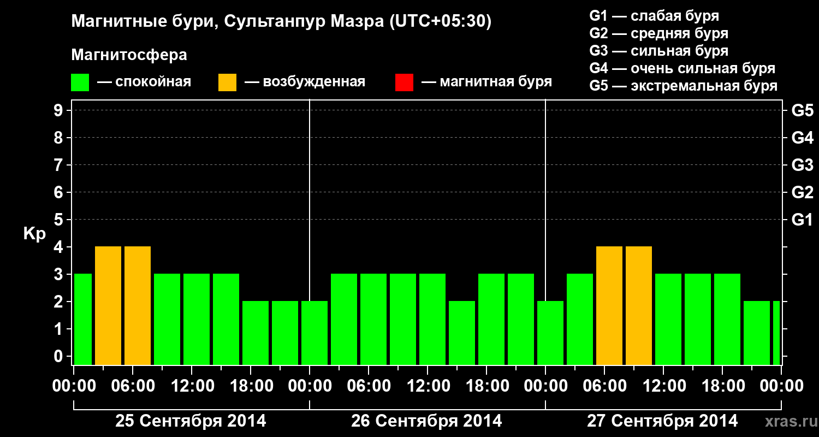Click the '26 Сентября 2014' date label
Image resolution: width=819 pixels, height=437 pixels.
(426, 421)
